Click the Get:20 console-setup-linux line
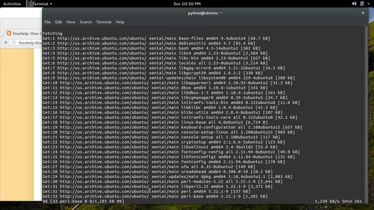 169,132
